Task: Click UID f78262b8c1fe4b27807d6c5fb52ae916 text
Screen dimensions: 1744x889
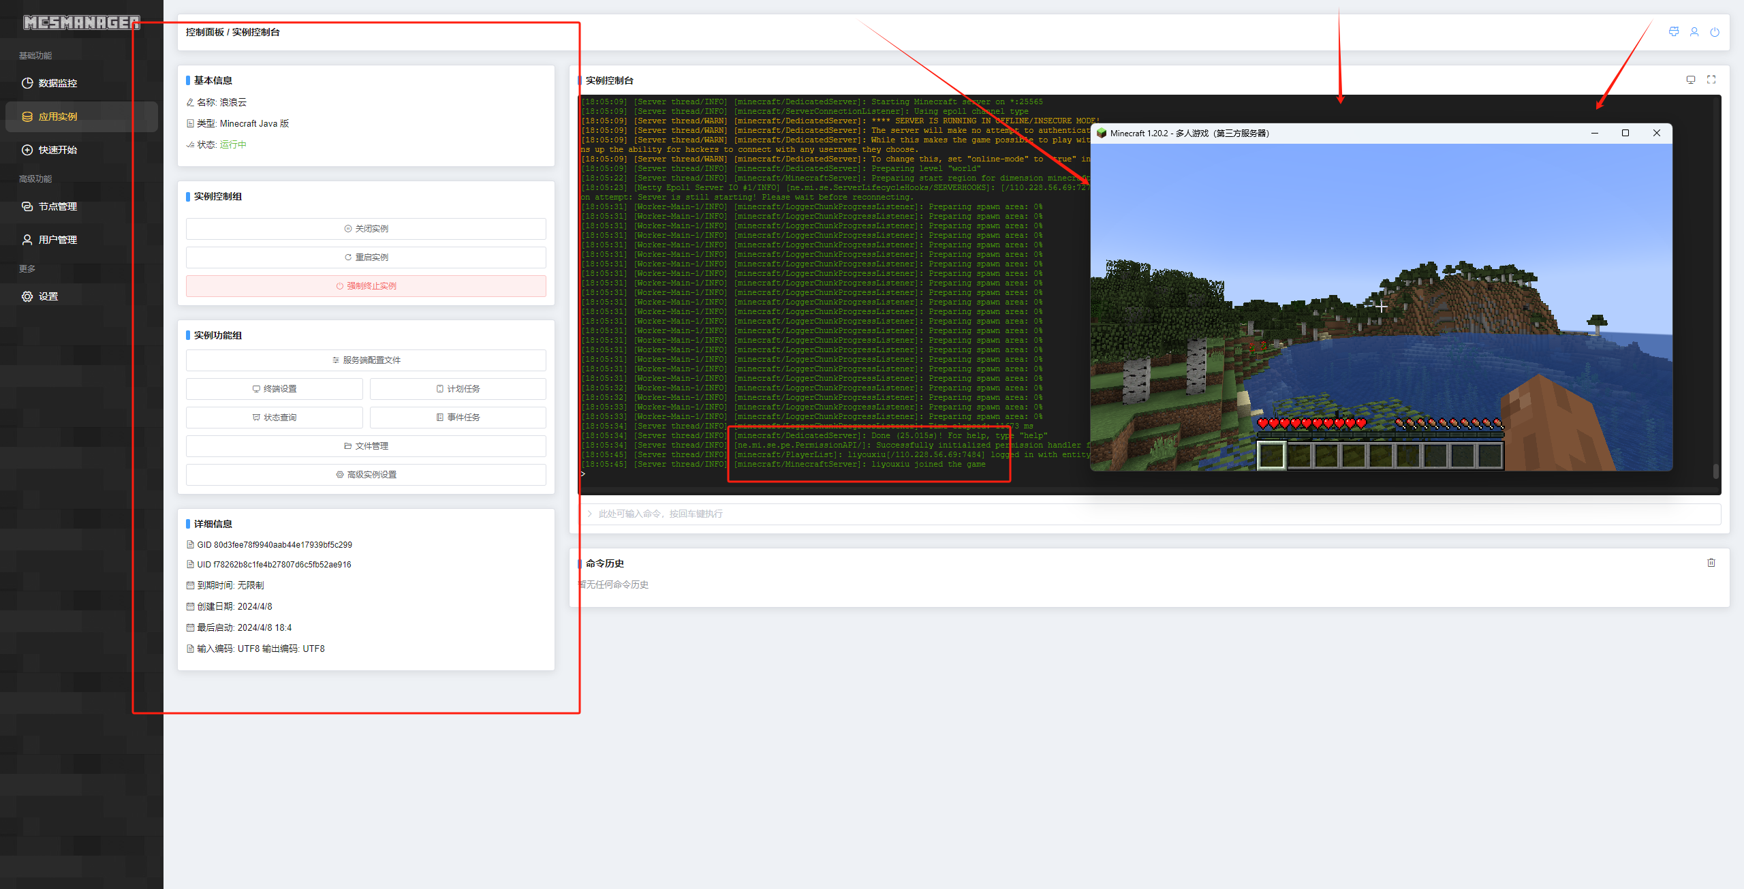Action: [x=274, y=565]
